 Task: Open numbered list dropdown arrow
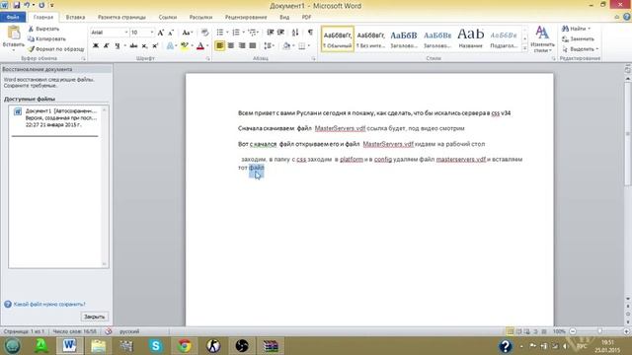(x=244, y=33)
